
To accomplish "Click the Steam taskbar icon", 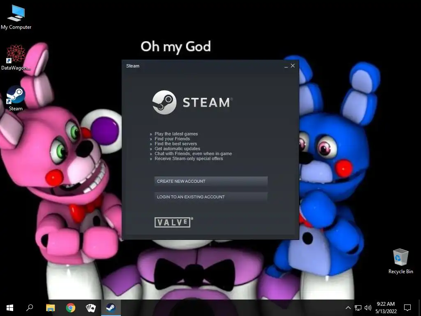I will click(111, 308).
